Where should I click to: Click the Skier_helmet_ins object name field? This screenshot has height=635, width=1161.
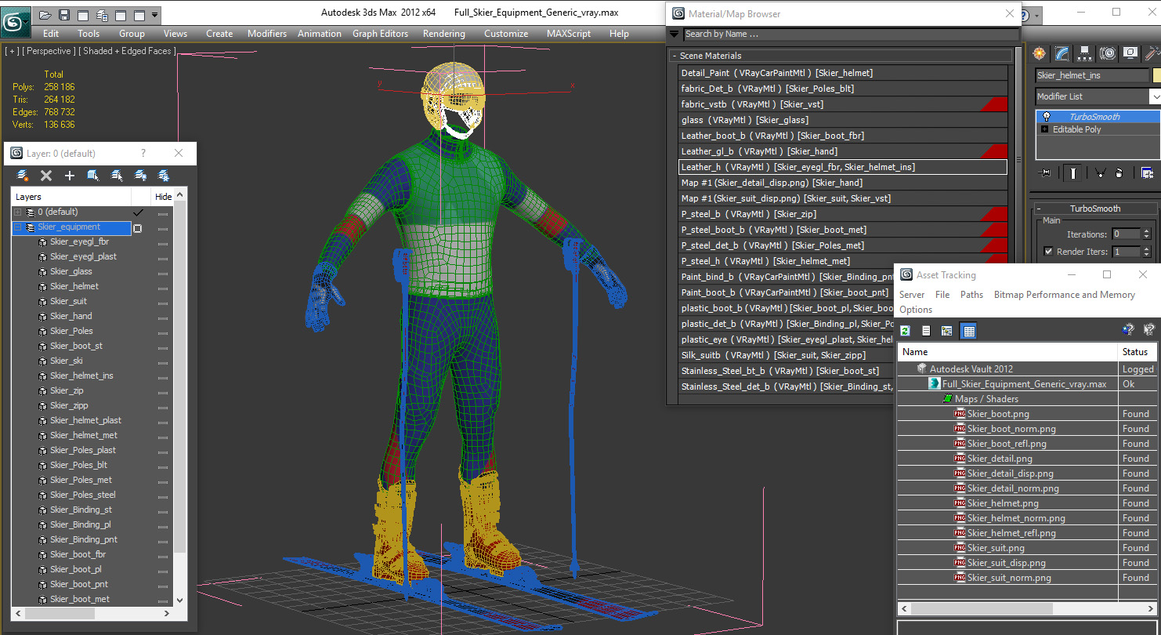[1092, 75]
